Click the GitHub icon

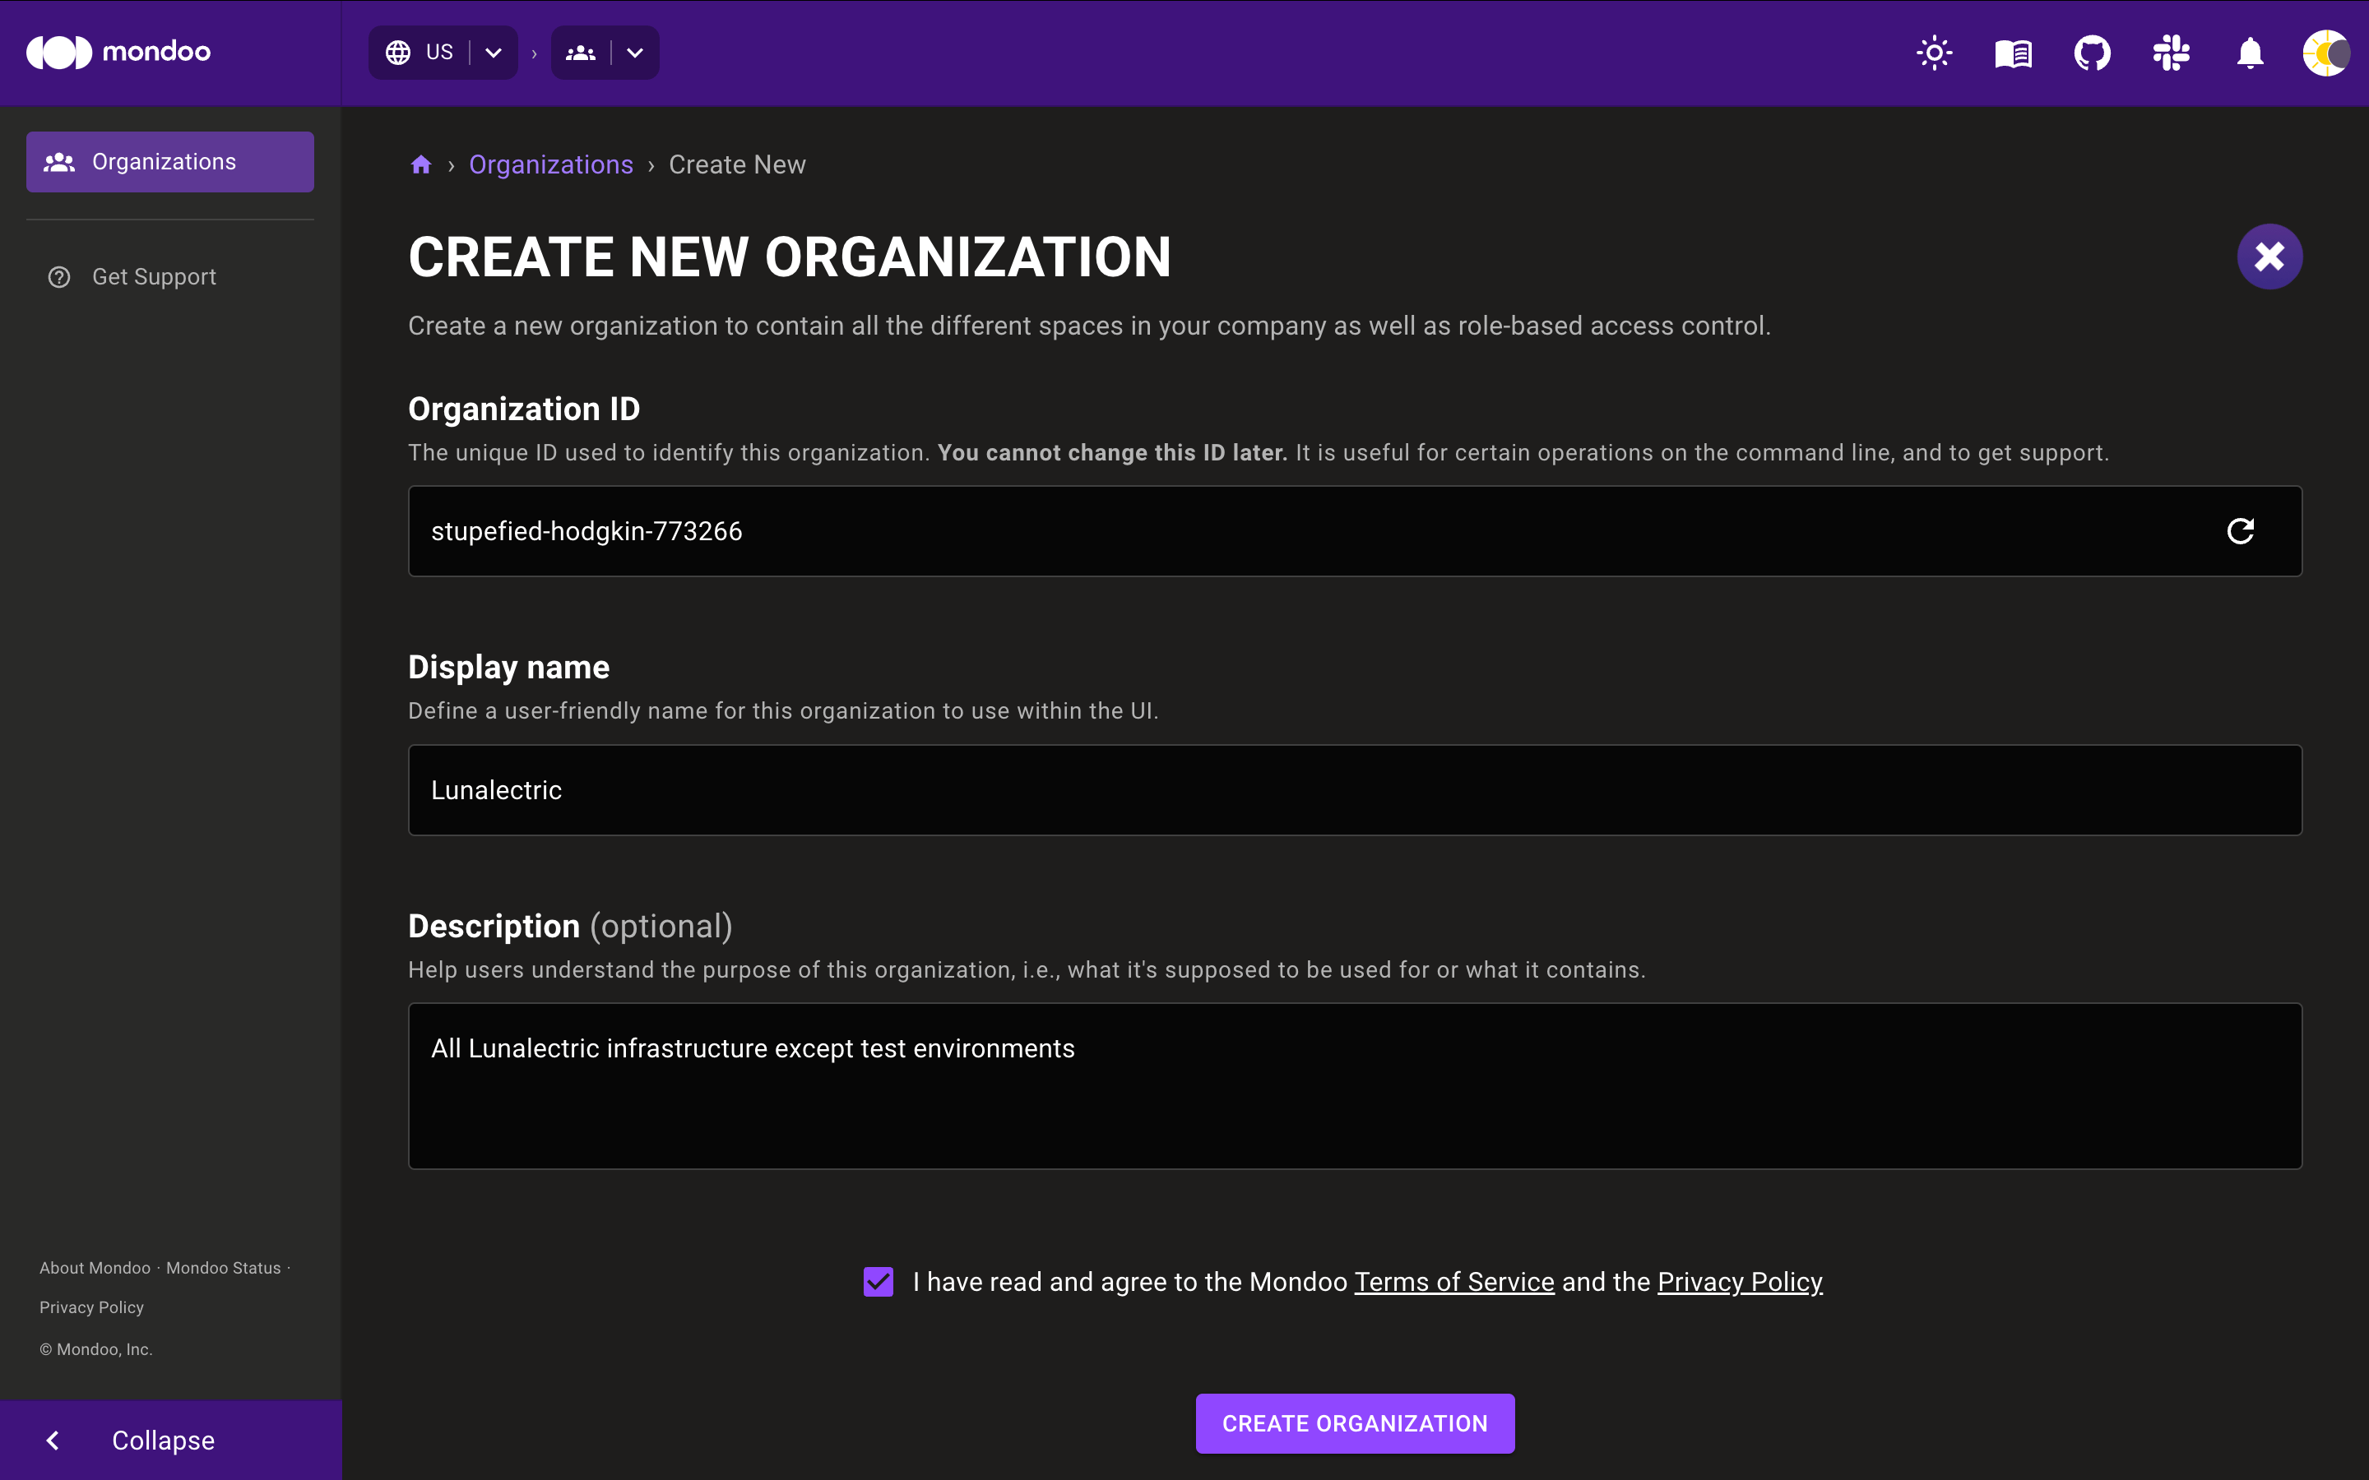(2089, 51)
